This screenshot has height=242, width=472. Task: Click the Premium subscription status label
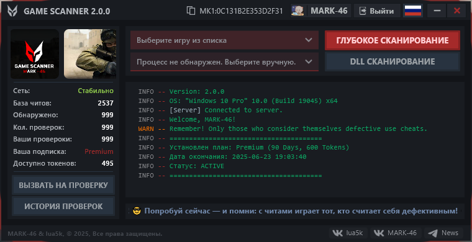tap(99, 151)
